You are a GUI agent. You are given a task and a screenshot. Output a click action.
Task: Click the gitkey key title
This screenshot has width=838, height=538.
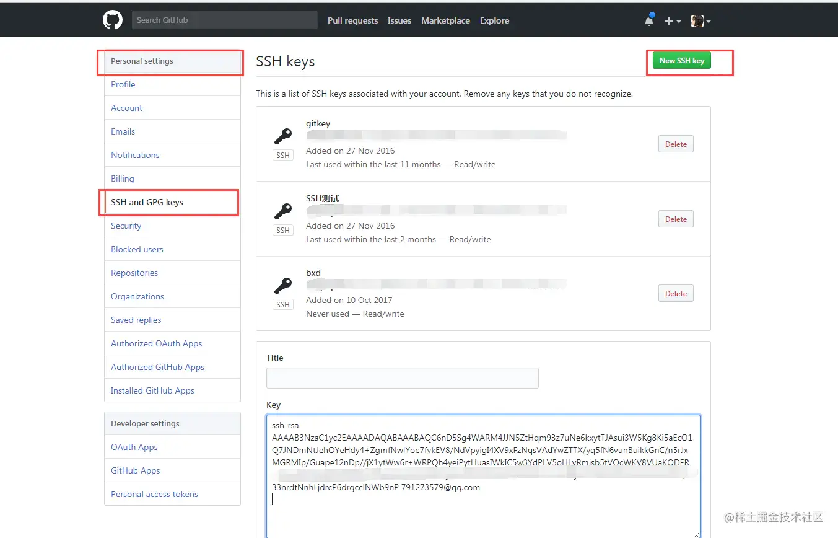coord(318,123)
